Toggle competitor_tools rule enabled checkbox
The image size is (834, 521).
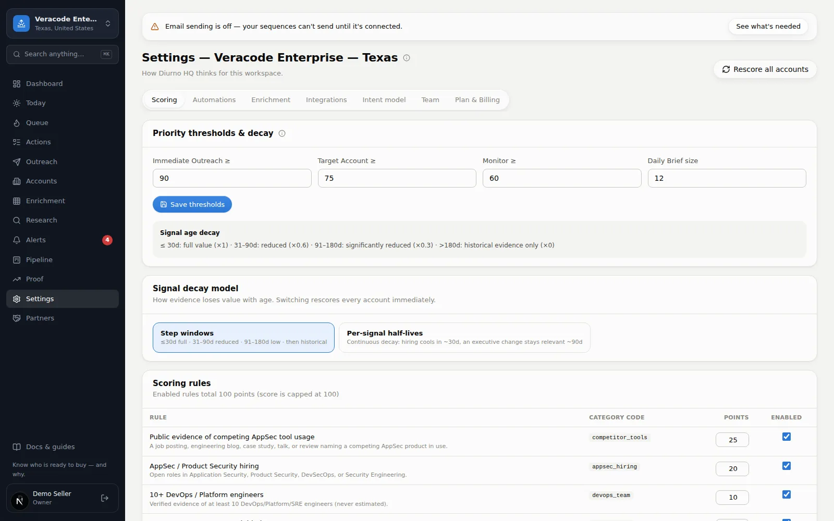tap(787, 437)
